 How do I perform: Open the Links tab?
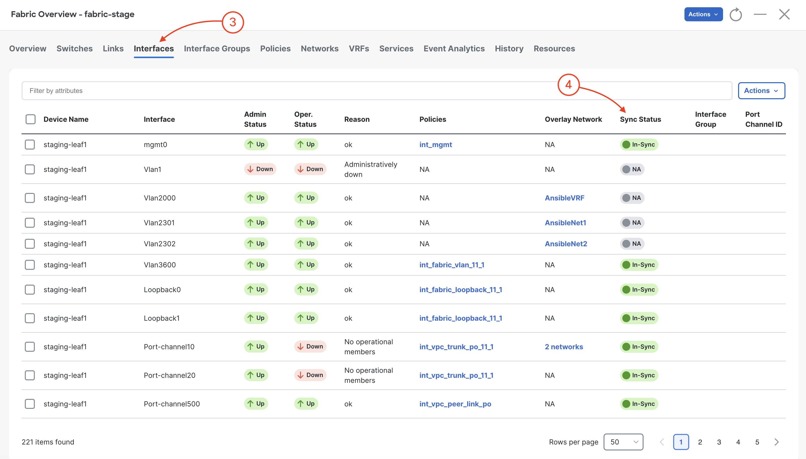113,49
